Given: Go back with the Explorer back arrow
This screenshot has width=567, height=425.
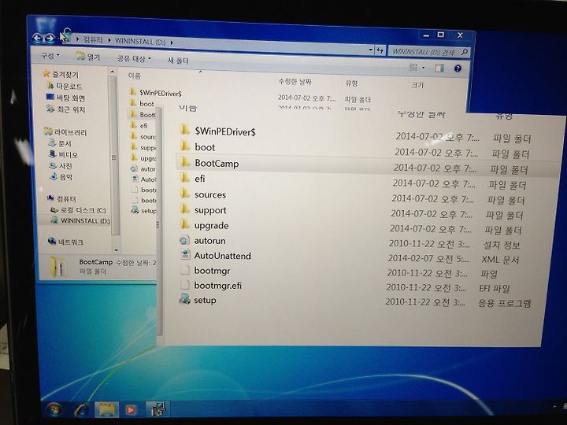Looking at the screenshot, I should (37, 37).
